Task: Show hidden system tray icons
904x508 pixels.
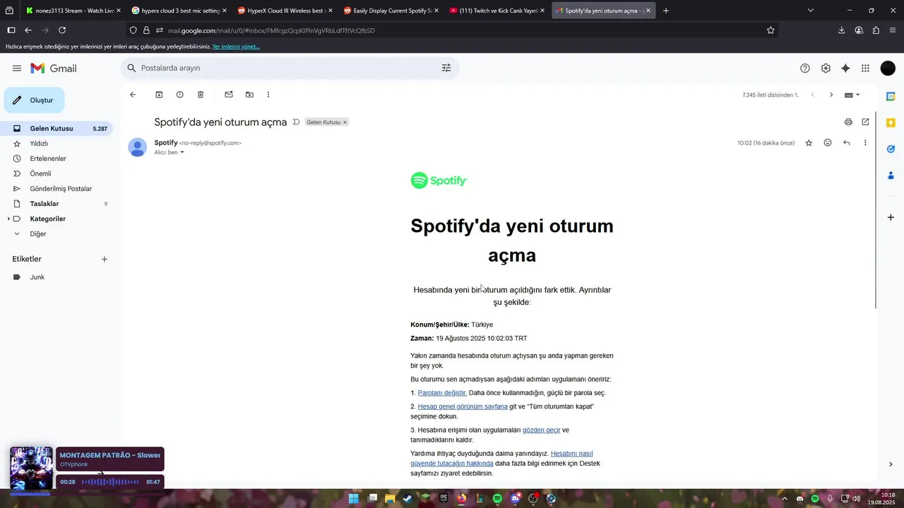Action: [x=784, y=499]
